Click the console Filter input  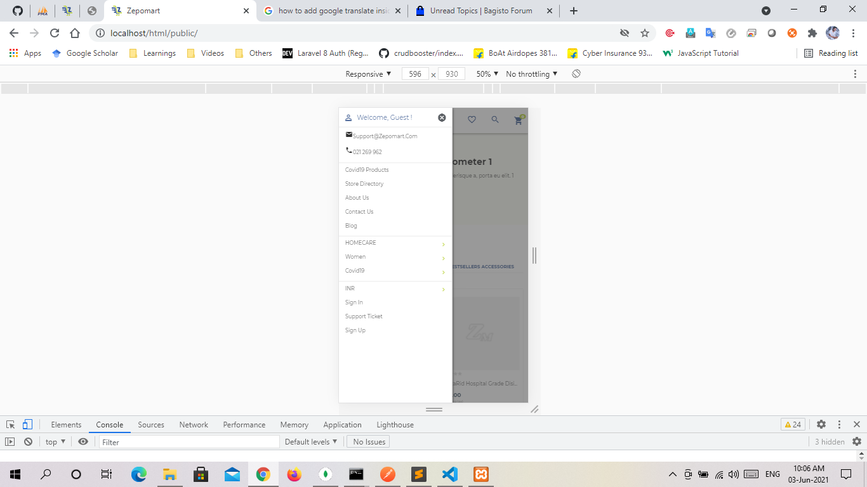pyautogui.click(x=189, y=442)
